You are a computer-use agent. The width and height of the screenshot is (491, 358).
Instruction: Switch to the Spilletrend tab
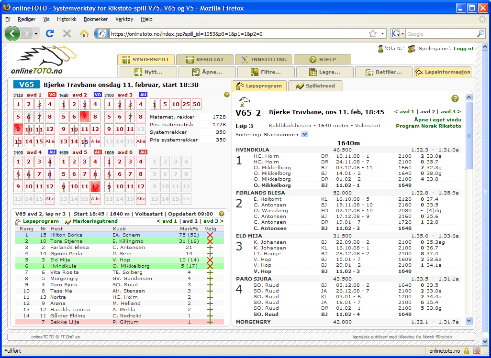315,86
